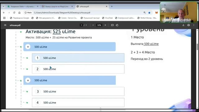The width and height of the screenshot is (199, 112).
Task: Click Liudmila Zagorodniuk's video thumbnail
Action: pos(178,12)
